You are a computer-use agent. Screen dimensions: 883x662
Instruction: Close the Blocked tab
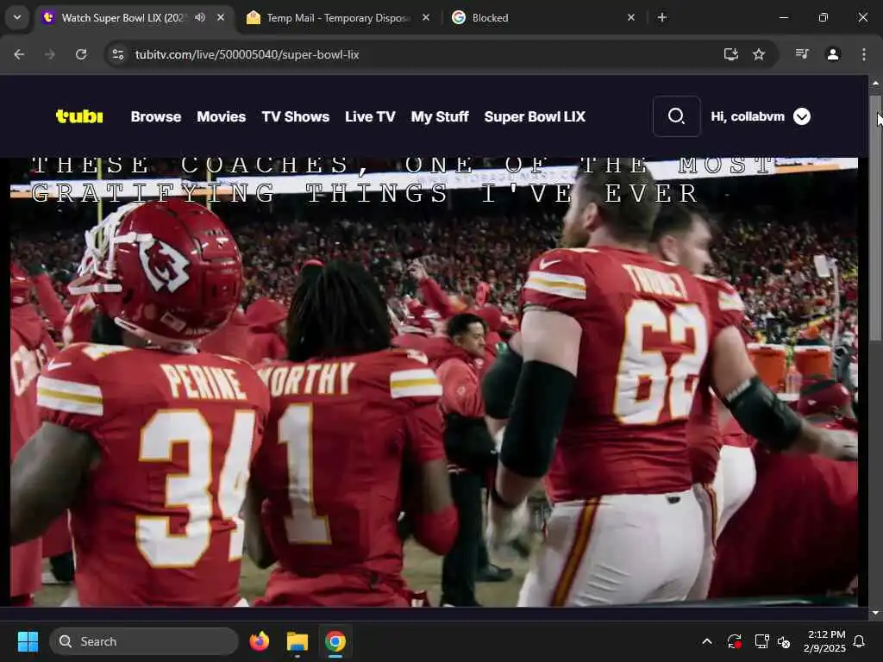[630, 17]
